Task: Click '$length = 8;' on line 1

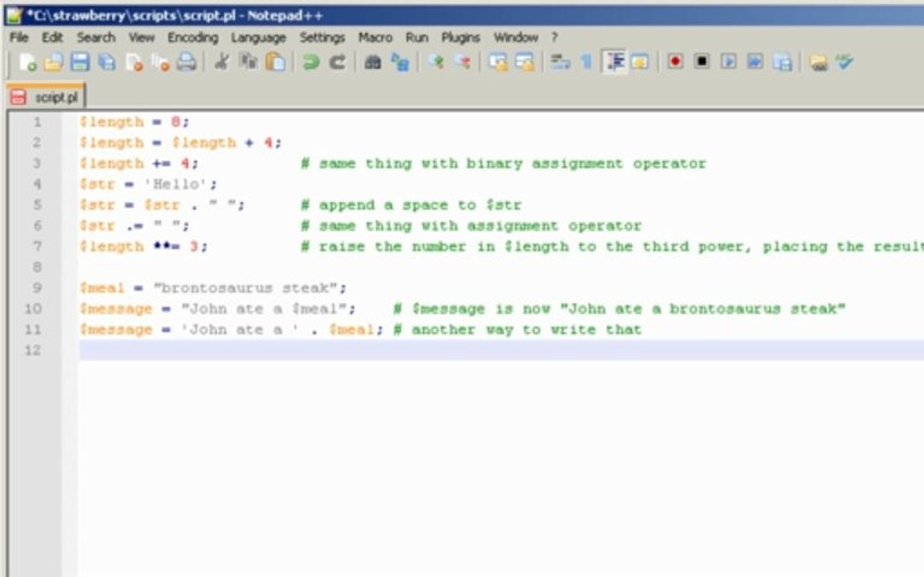Action: 135,122
